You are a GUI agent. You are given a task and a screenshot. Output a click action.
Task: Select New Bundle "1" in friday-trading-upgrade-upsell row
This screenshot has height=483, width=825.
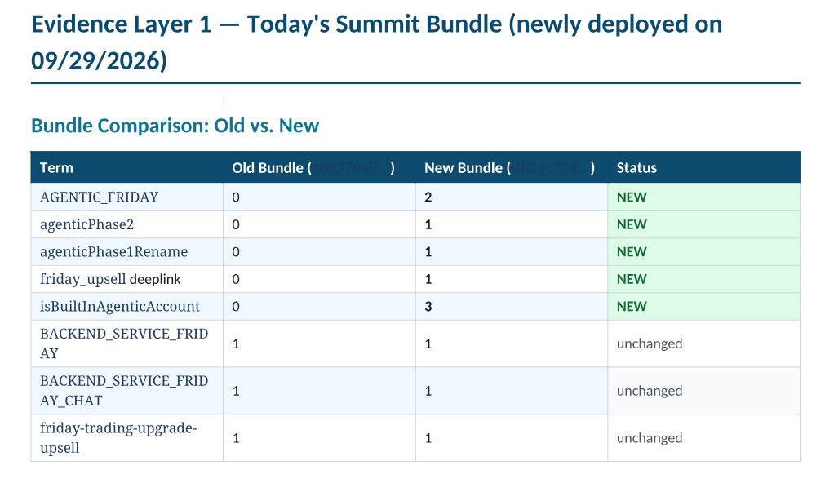pos(428,438)
